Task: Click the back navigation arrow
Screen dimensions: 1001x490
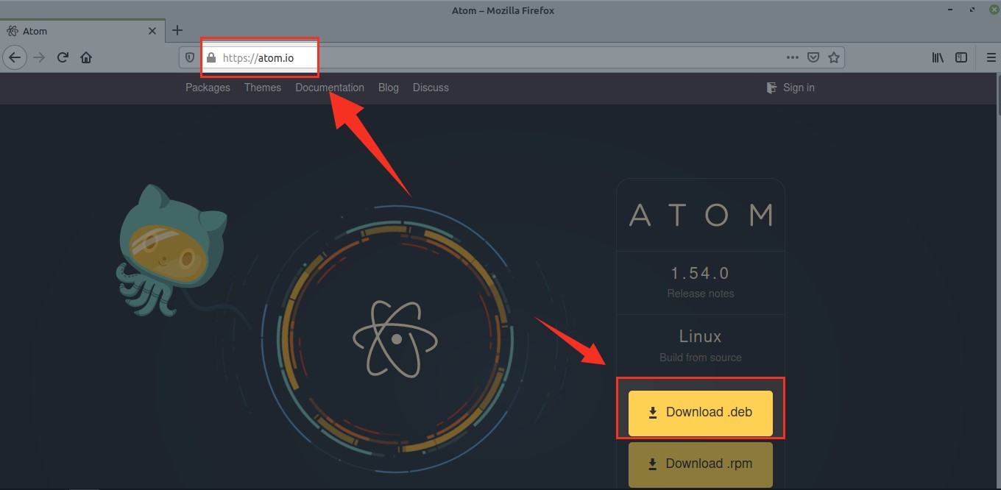Action: pos(15,57)
